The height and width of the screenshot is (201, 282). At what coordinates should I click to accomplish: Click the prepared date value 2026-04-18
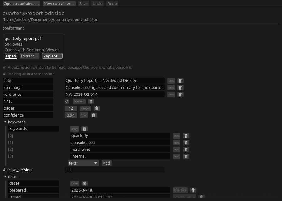click(120, 190)
